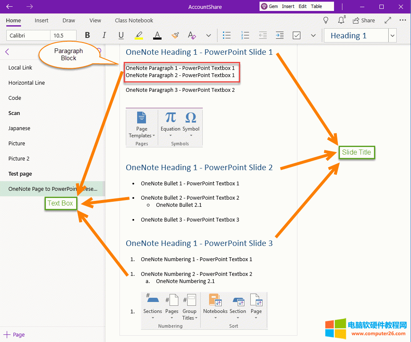Image resolution: width=411 pixels, height=342 pixels.
Task: Click the Share button
Action: pos(364,20)
